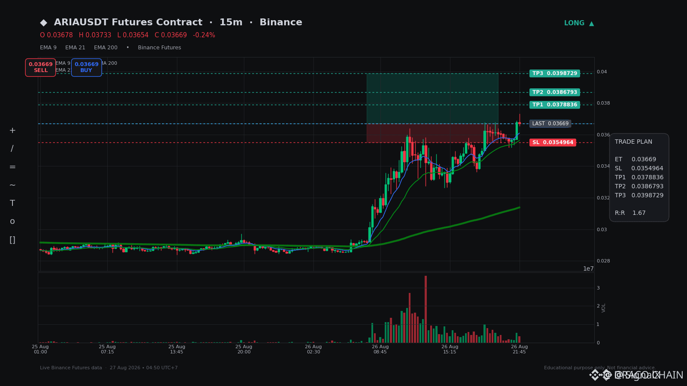Viewport: 687px width, 386px height.
Task: Click the ARIAUSDT Futures Contract title
Action: click(128, 22)
